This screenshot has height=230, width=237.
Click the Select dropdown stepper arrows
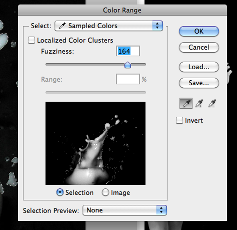coord(157,26)
